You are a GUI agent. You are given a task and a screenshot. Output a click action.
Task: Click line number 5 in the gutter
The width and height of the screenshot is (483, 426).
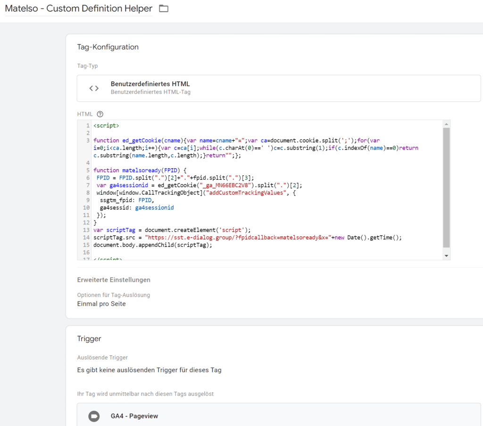88,170
